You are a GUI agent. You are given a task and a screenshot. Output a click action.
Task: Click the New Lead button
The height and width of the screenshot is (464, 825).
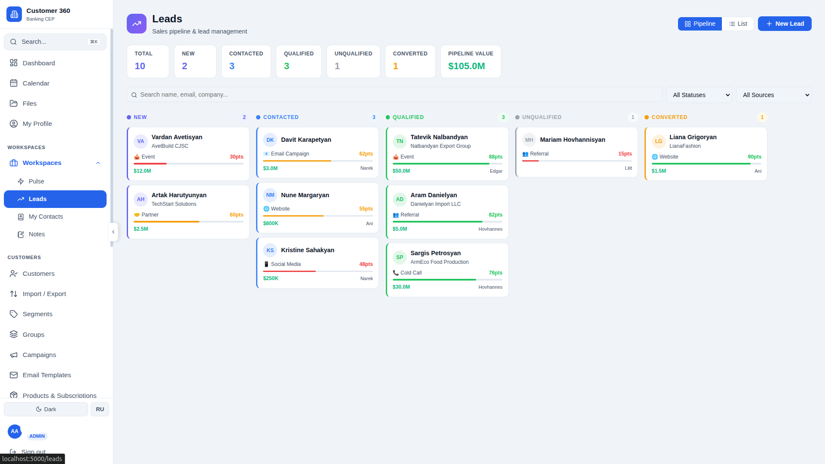pos(785,24)
